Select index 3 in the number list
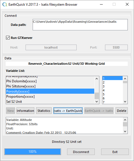Screen dimensions: 134x161 [x=112, y=86]
